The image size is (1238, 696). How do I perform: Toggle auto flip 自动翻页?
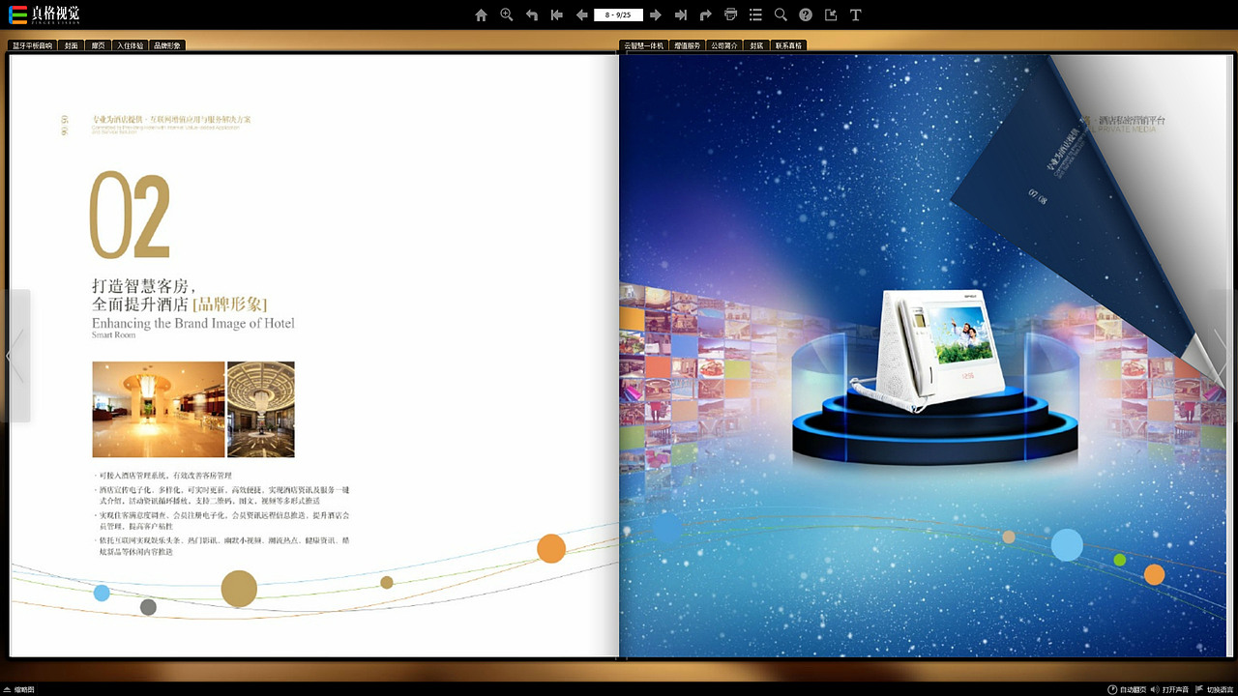[1127, 689]
